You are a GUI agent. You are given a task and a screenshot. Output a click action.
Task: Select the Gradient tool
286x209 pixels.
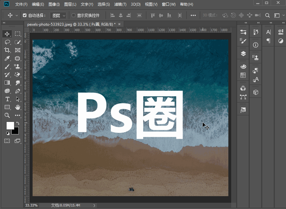[7, 82]
